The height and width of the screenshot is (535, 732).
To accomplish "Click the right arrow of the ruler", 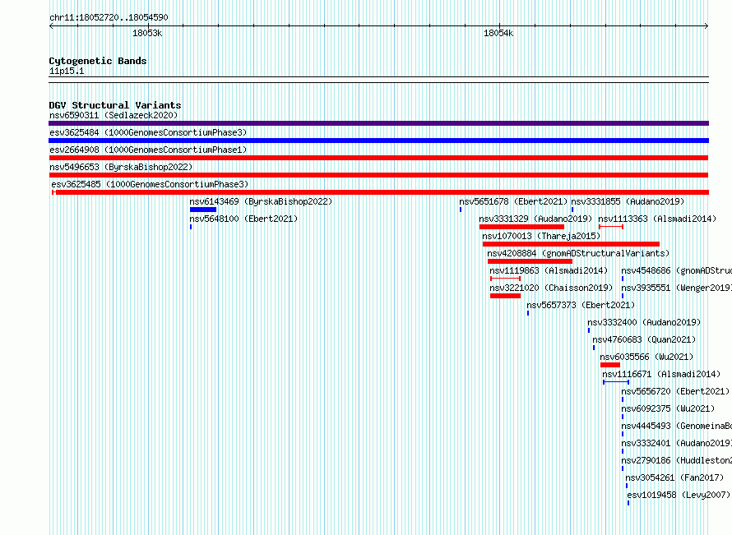I will (707, 26).
